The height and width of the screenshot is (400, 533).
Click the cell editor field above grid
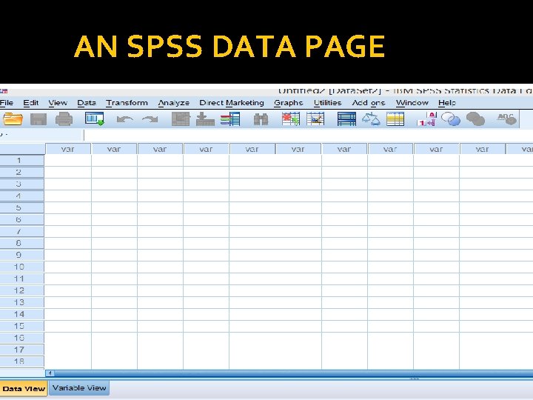point(308,135)
